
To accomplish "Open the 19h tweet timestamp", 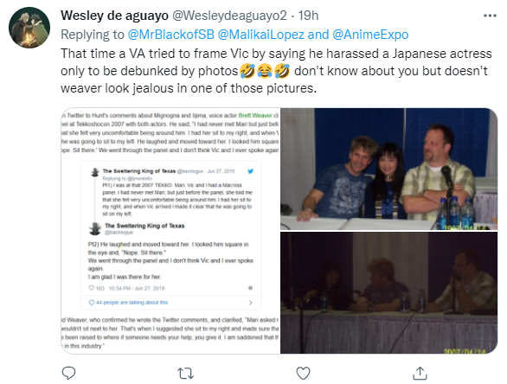I will coord(308,16).
